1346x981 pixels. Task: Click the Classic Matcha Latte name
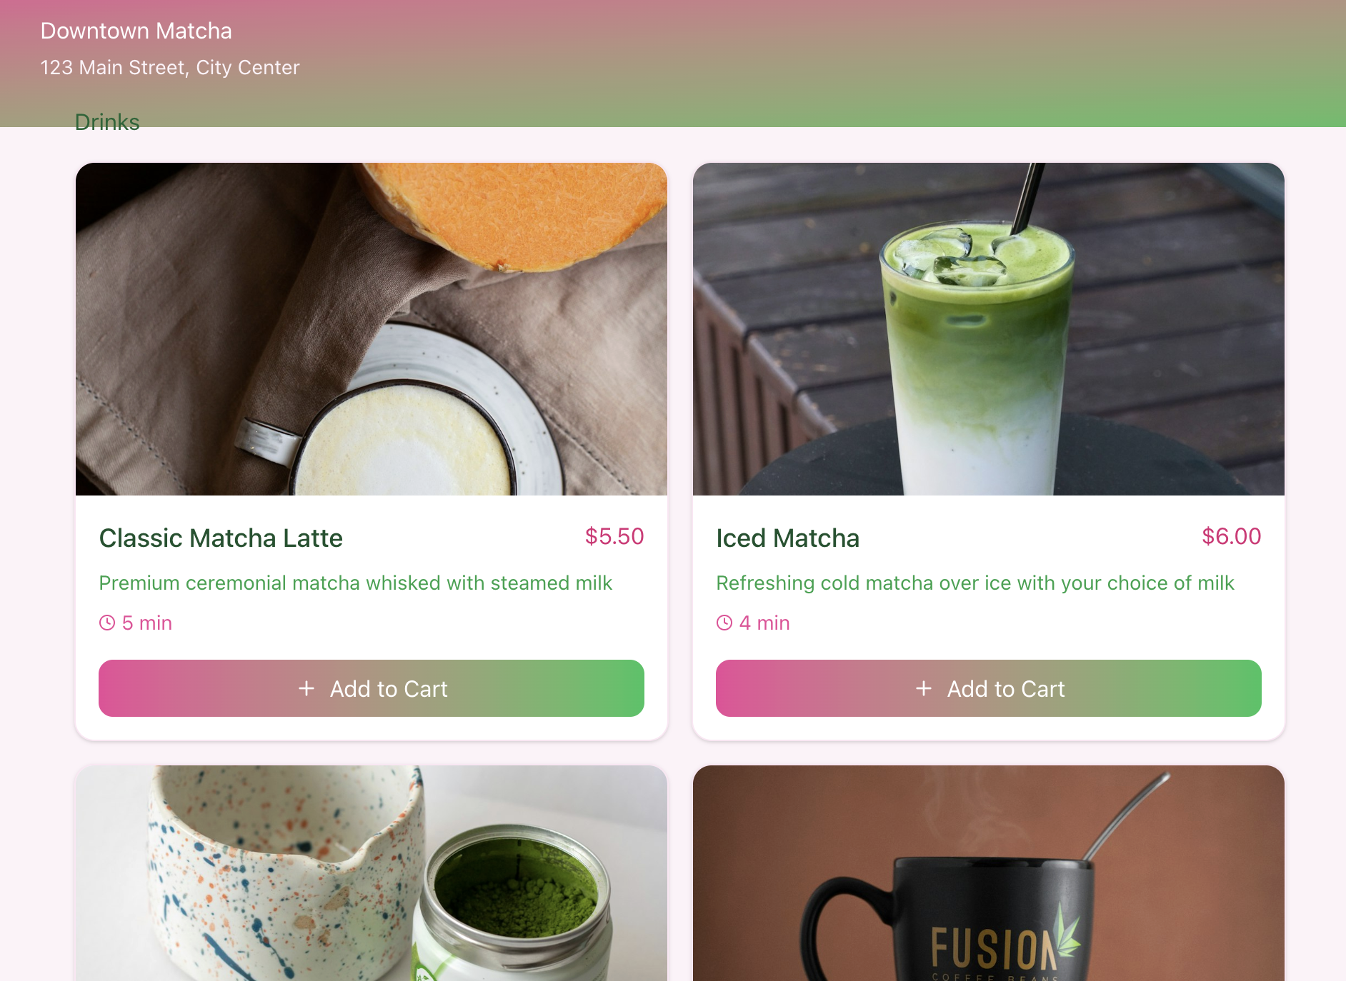[x=221, y=538]
